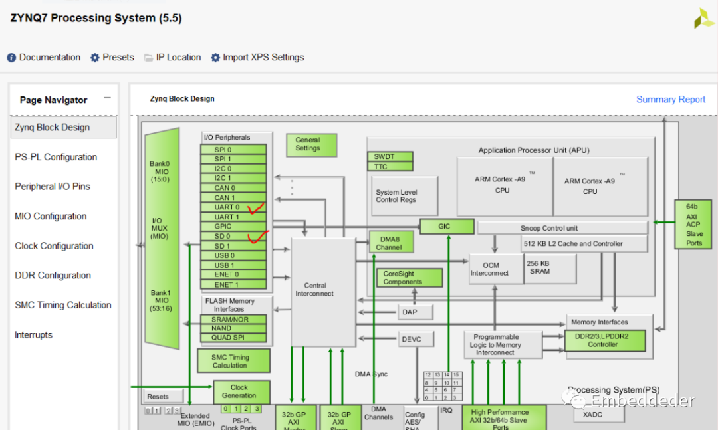Select the NAND flash interface block

(233, 328)
